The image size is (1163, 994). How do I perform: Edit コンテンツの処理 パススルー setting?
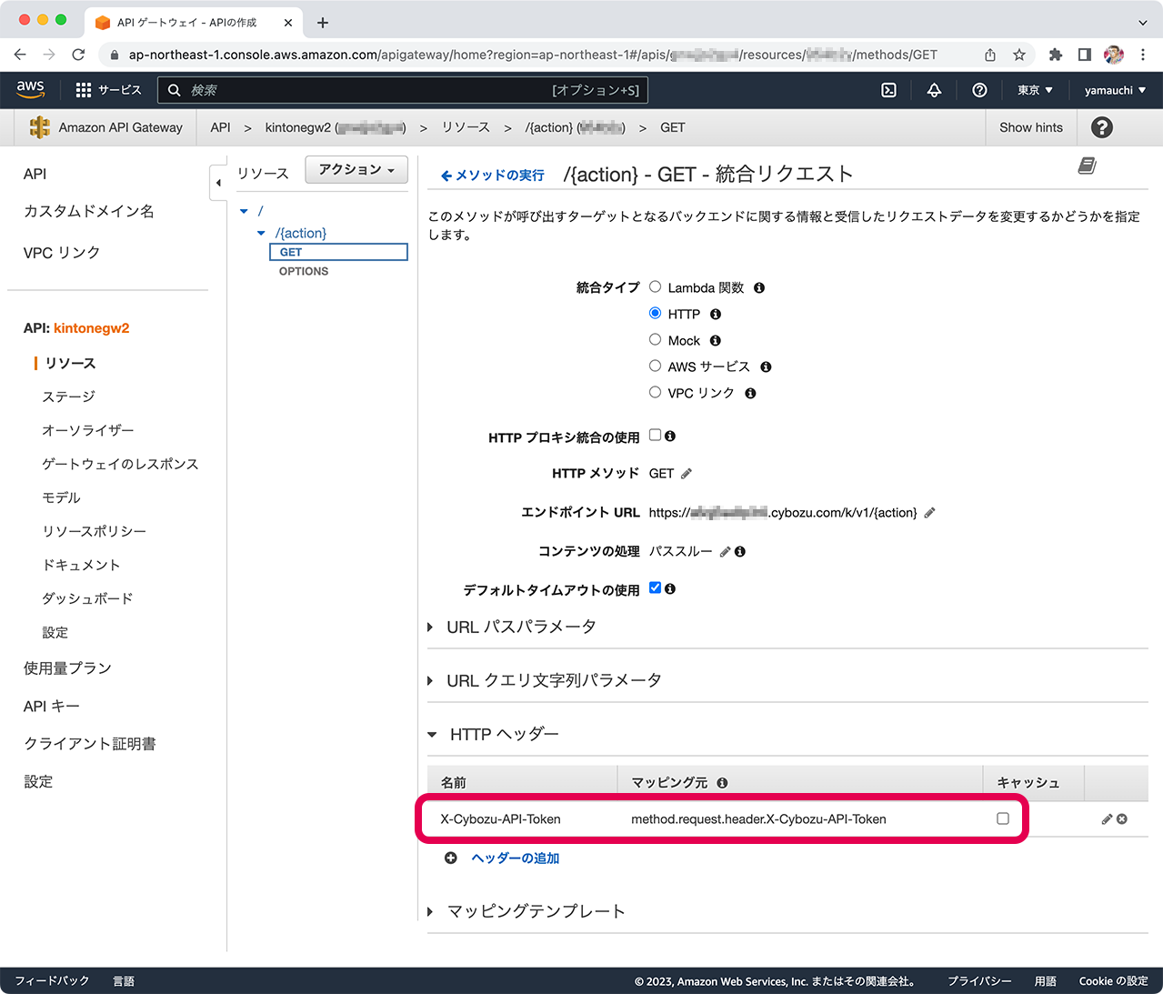[x=725, y=552]
